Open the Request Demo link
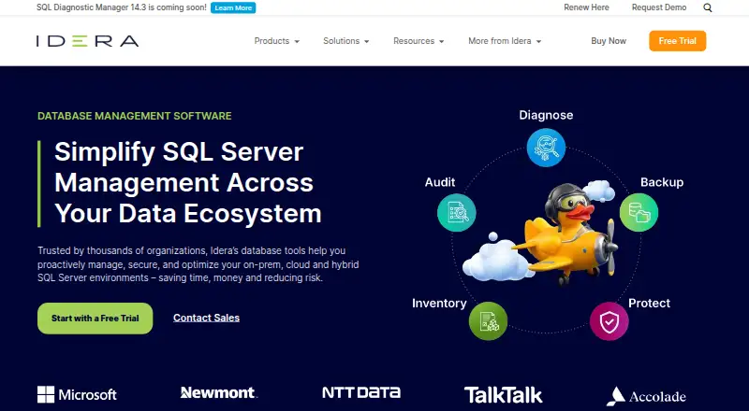Image resolution: width=749 pixels, height=411 pixels. 659,7
